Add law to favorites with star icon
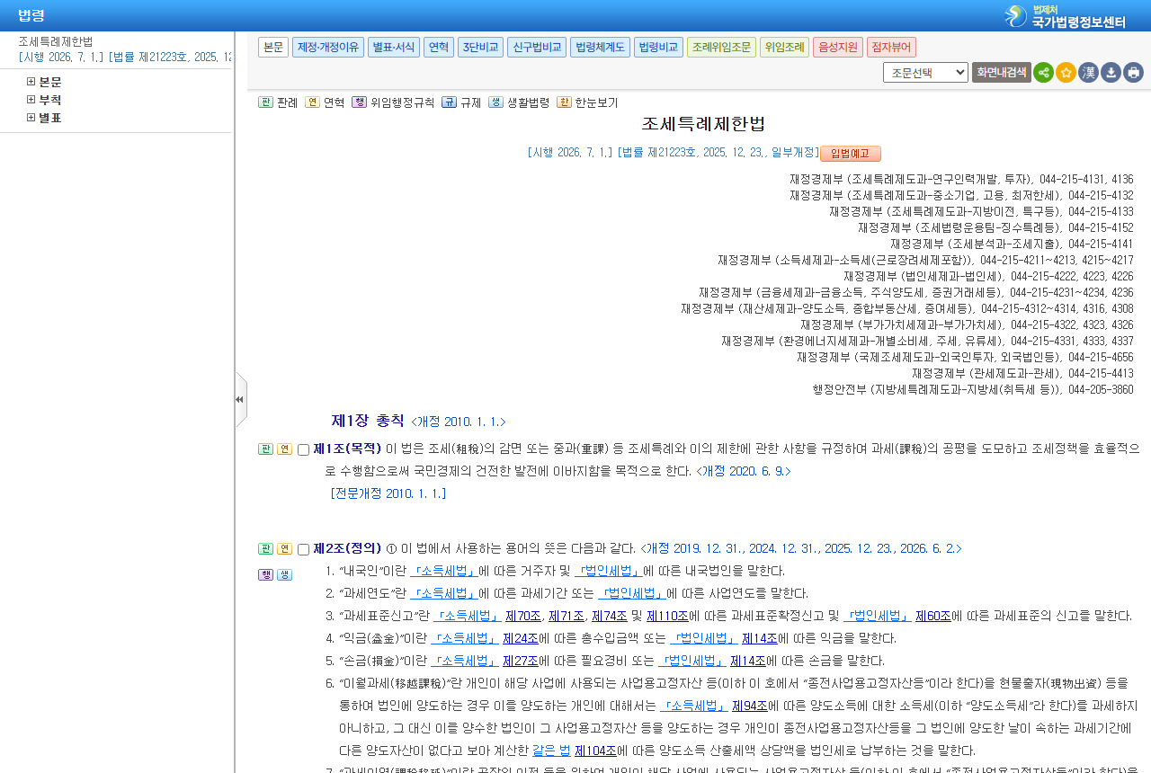Viewport: 1151px width, 773px height. [x=1066, y=73]
